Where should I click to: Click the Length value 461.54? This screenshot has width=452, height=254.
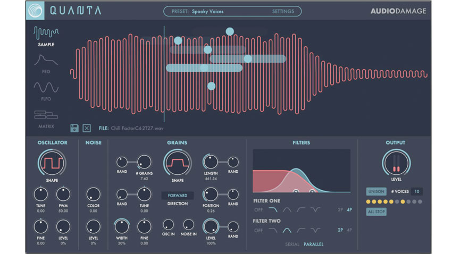pyautogui.click(x=211, y=179)
